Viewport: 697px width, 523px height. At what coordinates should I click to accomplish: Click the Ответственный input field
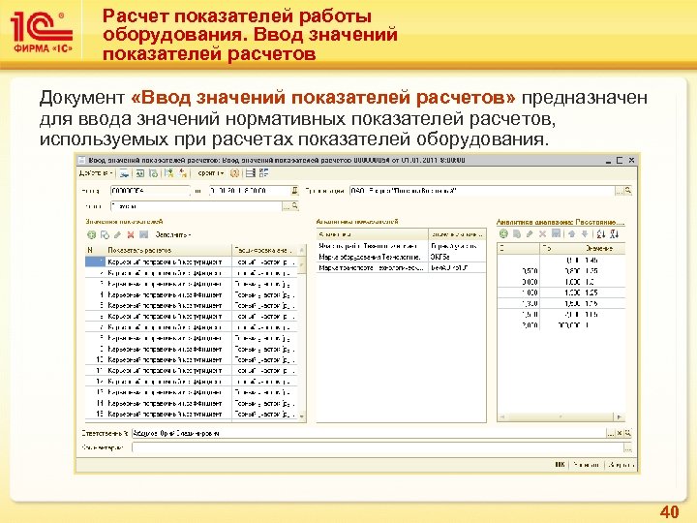click(369, 433)
